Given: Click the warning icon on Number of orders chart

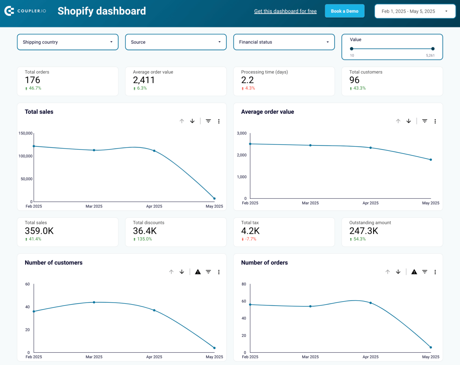Looking at the screenshot, I should 414,272.
